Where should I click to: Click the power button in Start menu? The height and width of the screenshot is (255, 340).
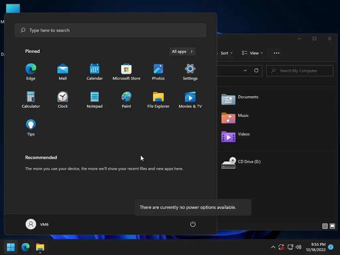tap(193, 224)
